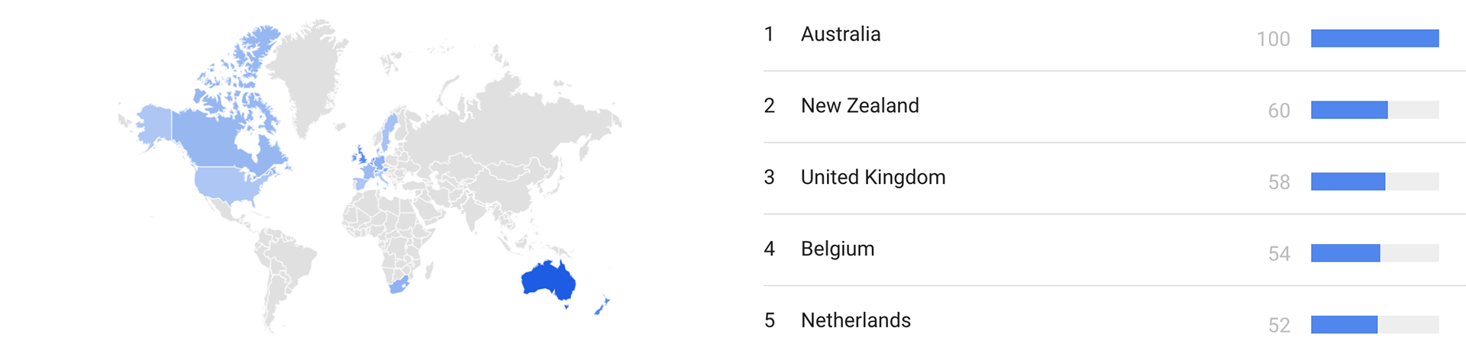Viewport: 1466px width, 354px height.
Task: Click the Netherlands interest bar
Action: click(x=1375, y=325)
